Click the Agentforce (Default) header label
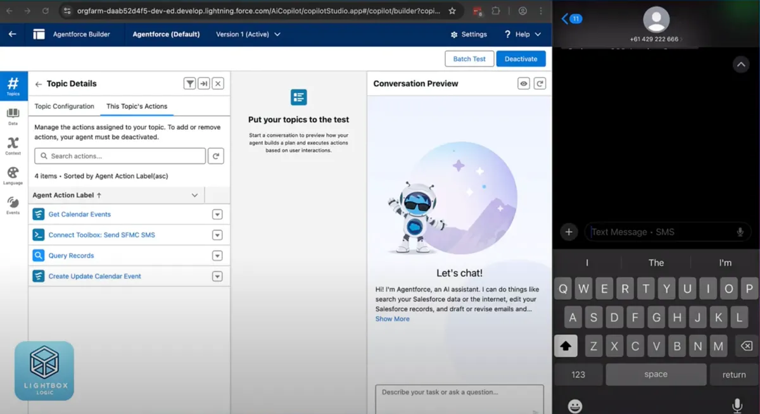 click(166, 34)
